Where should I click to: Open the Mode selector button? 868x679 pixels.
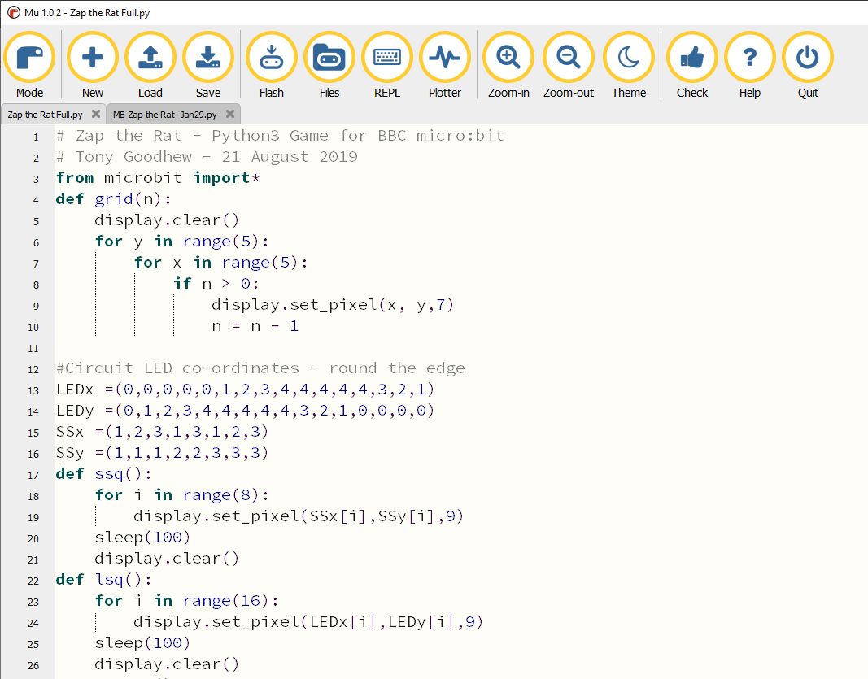pos(29,59)
